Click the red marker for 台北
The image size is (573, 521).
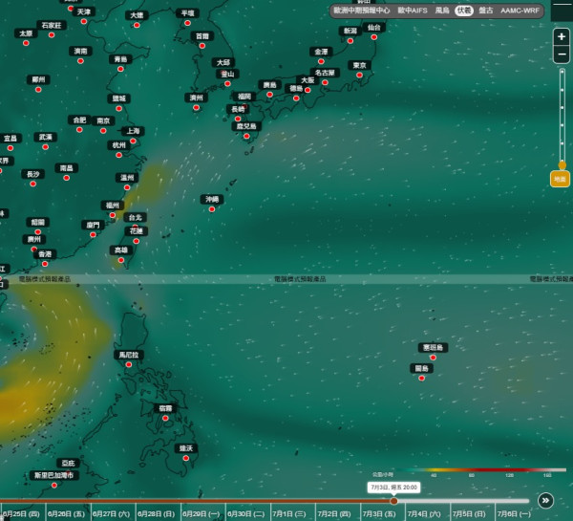pyautogui.click(x=135, y=227)
